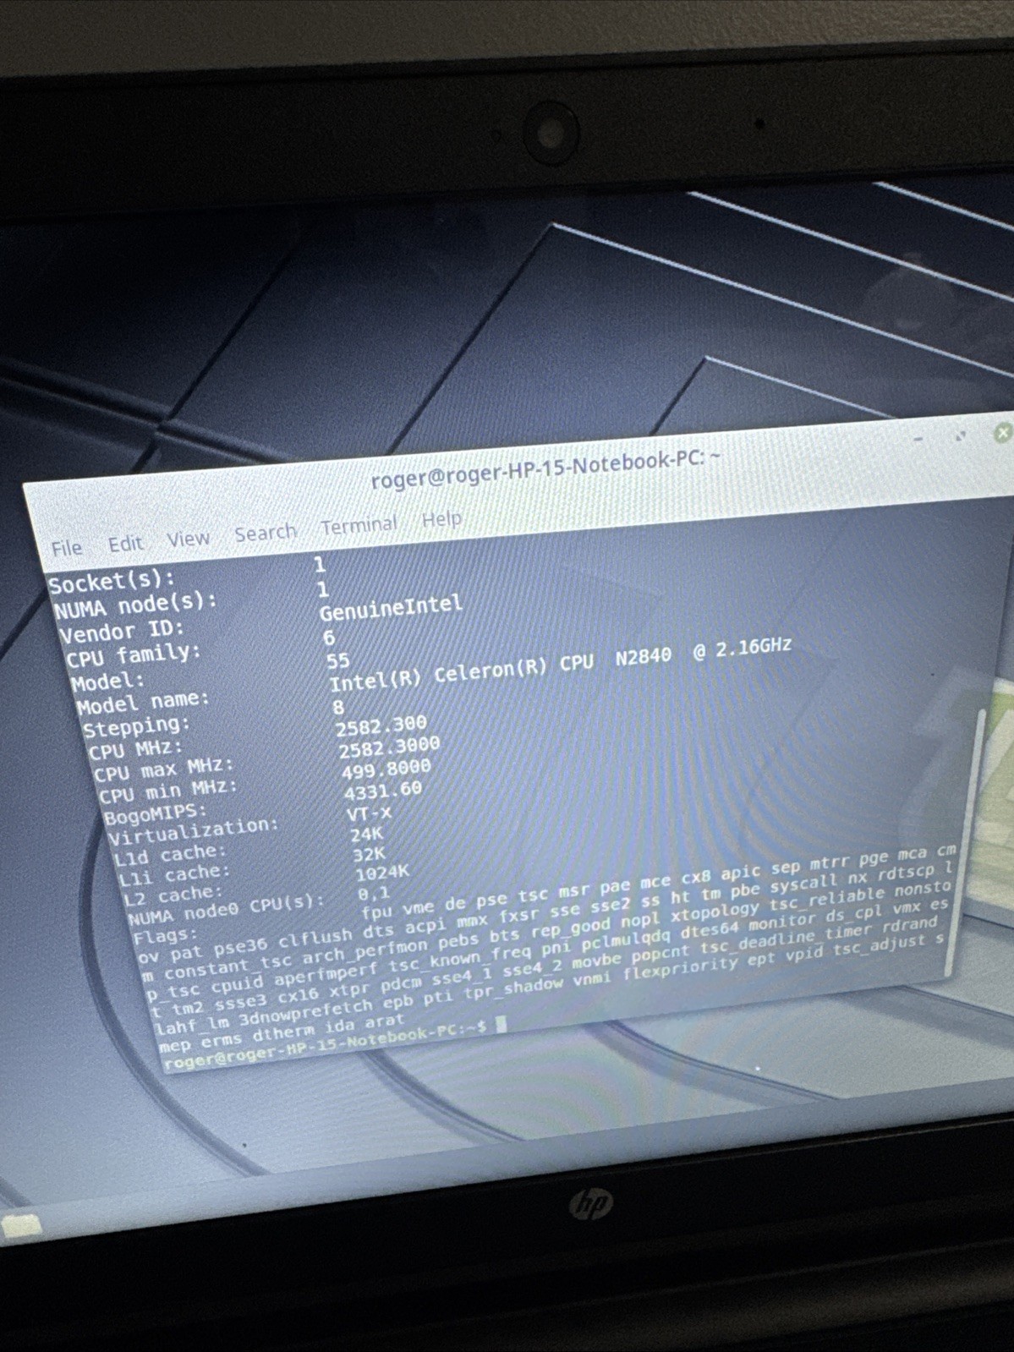Minimize the terminal window
The height and width of the screenshot is (1352, 1014).
(x=918, y=440)
